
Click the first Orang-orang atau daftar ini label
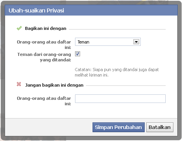click(x=44, y=45)
